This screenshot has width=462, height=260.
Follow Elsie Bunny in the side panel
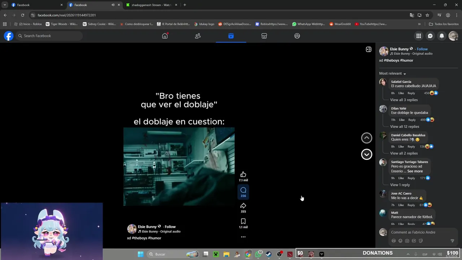pyautogui.click(x=422, y=49)
